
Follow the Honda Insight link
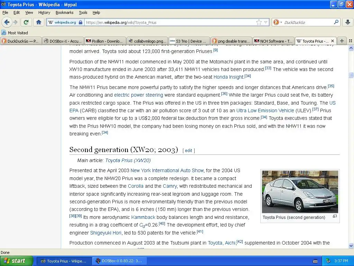229,77
